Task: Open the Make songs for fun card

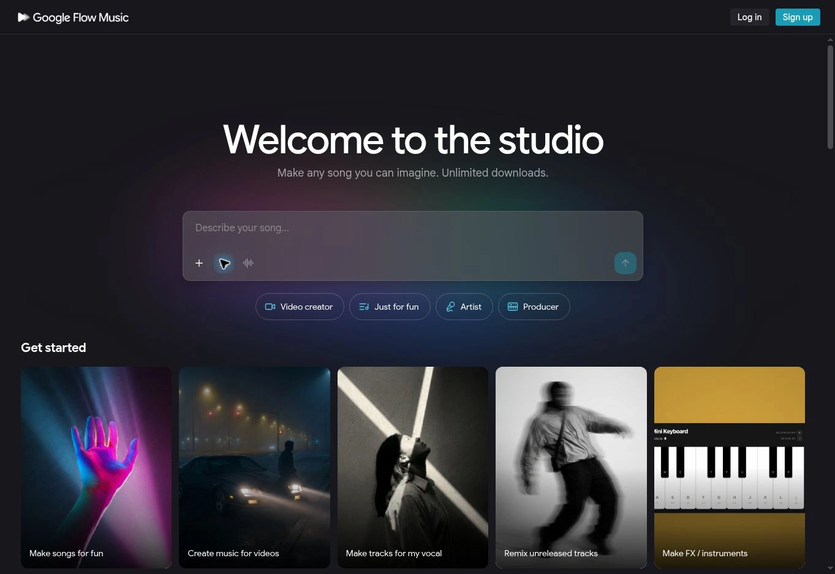Action: (x=96, y=467)
